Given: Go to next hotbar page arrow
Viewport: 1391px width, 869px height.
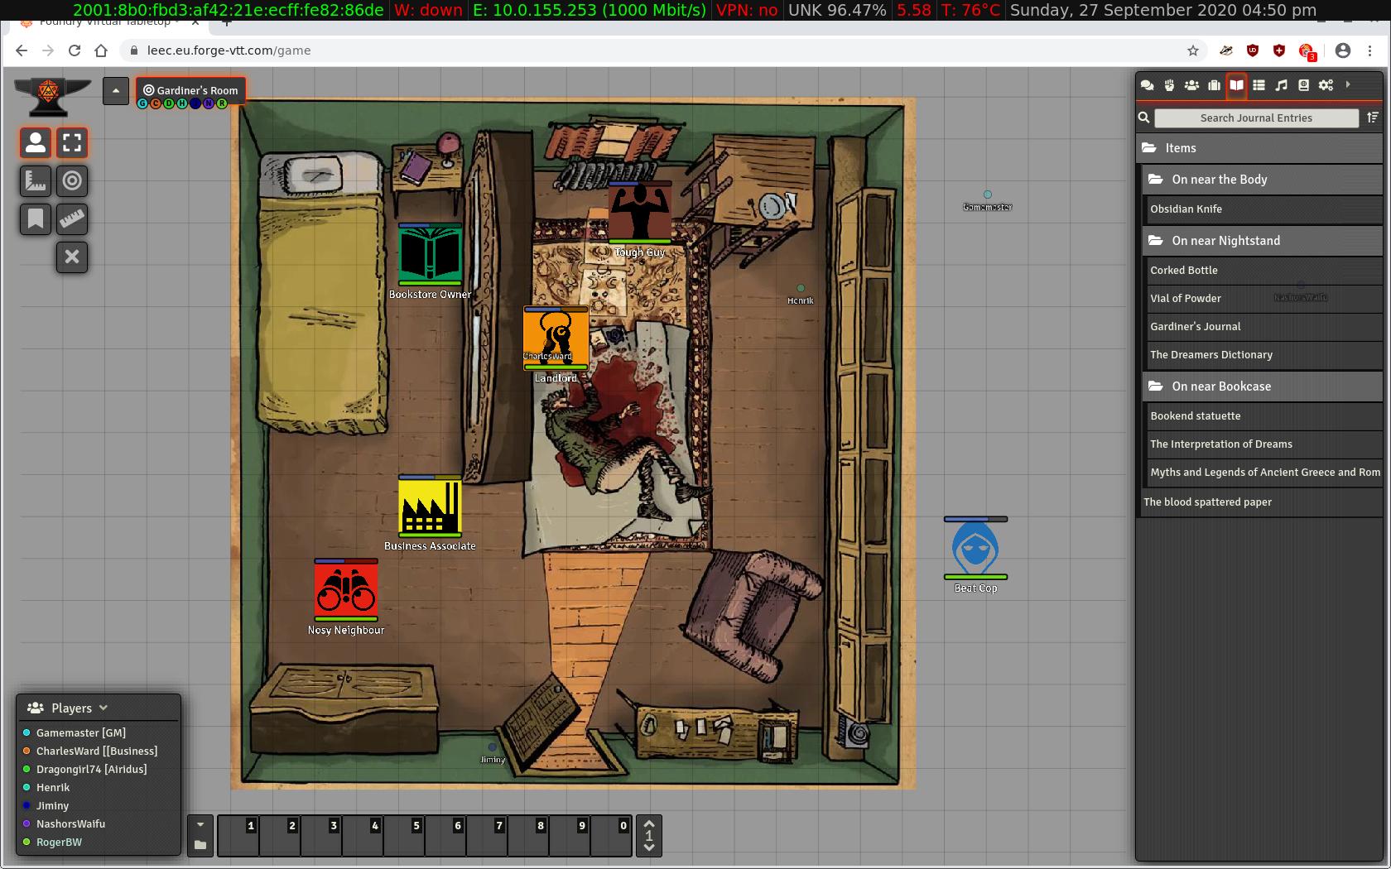Looking at the screenshot, I should (x=649, y=824).
